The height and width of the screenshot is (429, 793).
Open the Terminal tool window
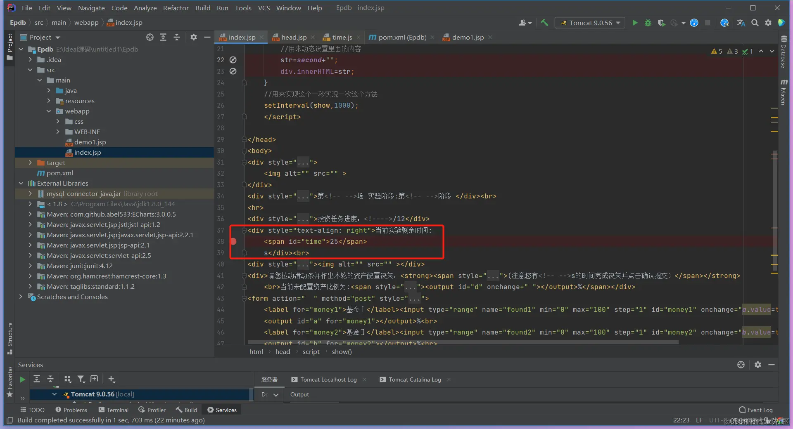point(114,410)
